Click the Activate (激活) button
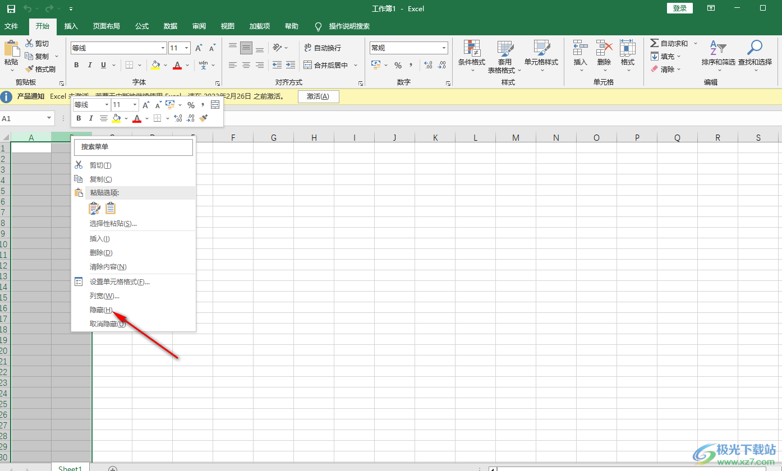Screen dimensions: 782x471 pyautogui.click(x=319, y=96)
